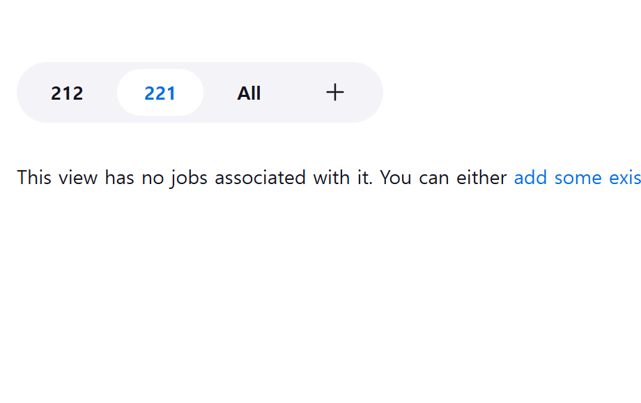Open first tab labeled 212
Image resolution: width=641 pixels, height=403 pixels.
pos(67,93)
